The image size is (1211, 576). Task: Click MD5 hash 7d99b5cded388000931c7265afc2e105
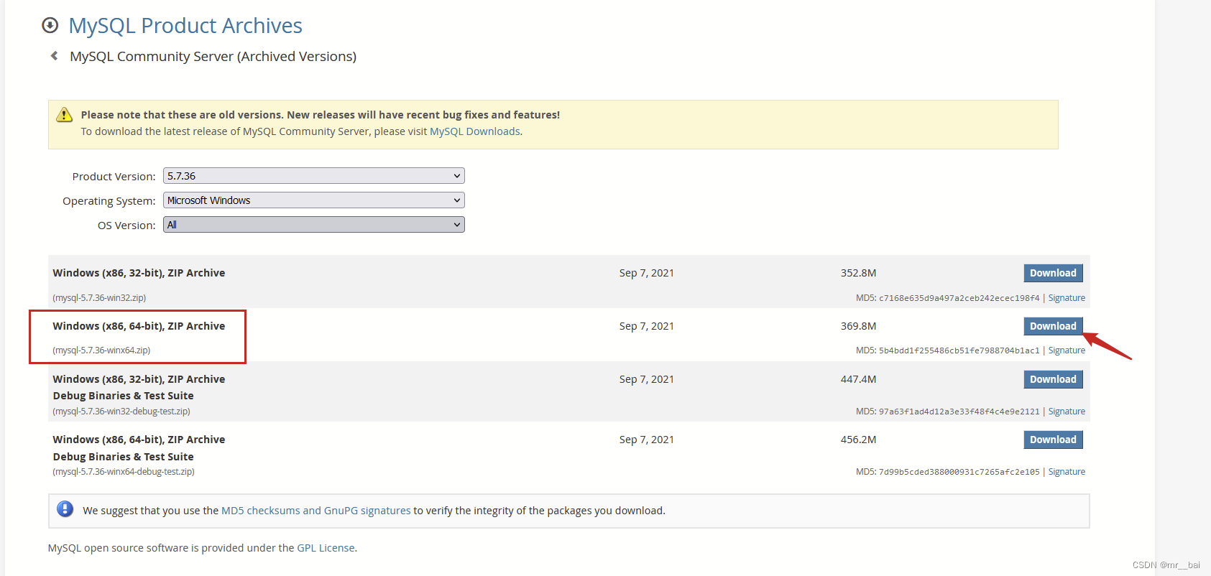tap(959, 472)
